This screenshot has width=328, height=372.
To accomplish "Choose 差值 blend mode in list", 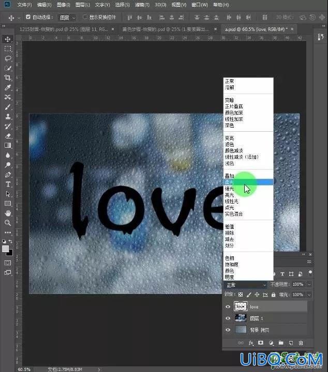I will 248,226.
